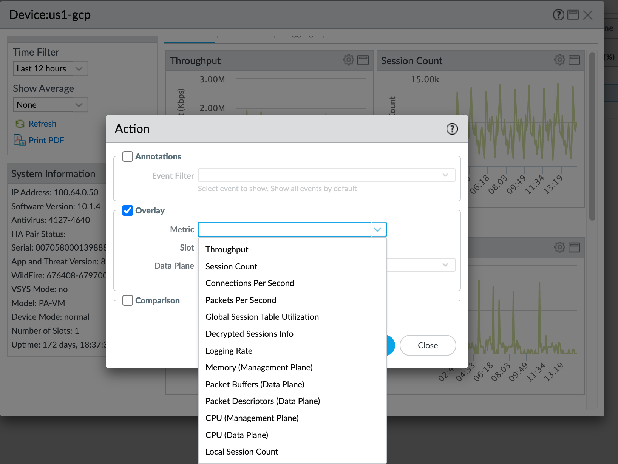
Task: Maximize the Session Count widget
Action: click(574, 60)
